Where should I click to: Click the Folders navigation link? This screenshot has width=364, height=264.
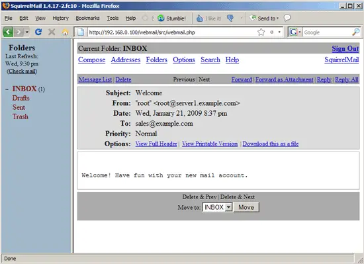point(157,60)
